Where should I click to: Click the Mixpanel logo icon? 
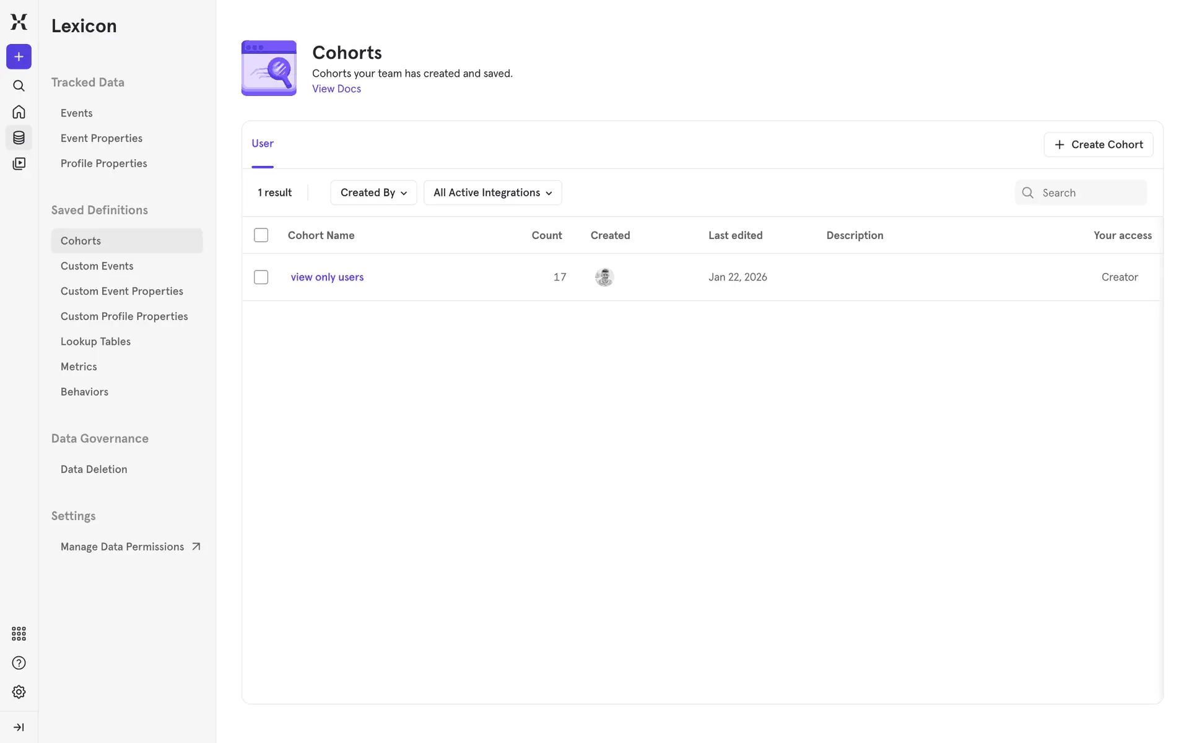coord(19,22)
